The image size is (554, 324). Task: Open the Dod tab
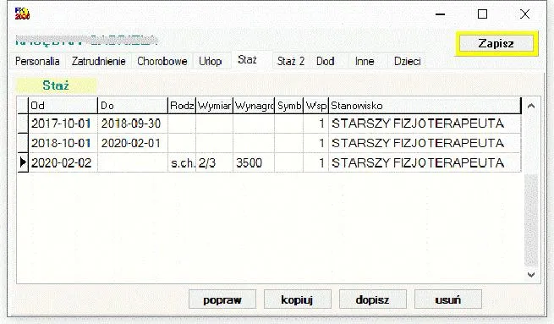coord(326,61)
